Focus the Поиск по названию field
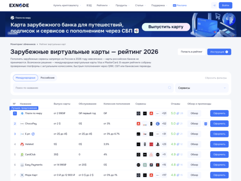241x181 pixels. 93,88
